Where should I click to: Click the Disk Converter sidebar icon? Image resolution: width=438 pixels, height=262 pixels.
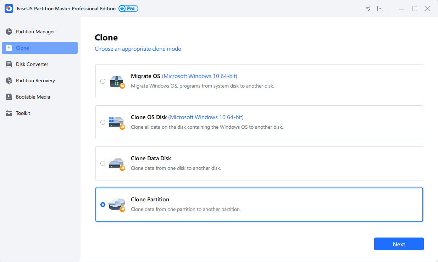pyautogui.click(x=9, y=64)
